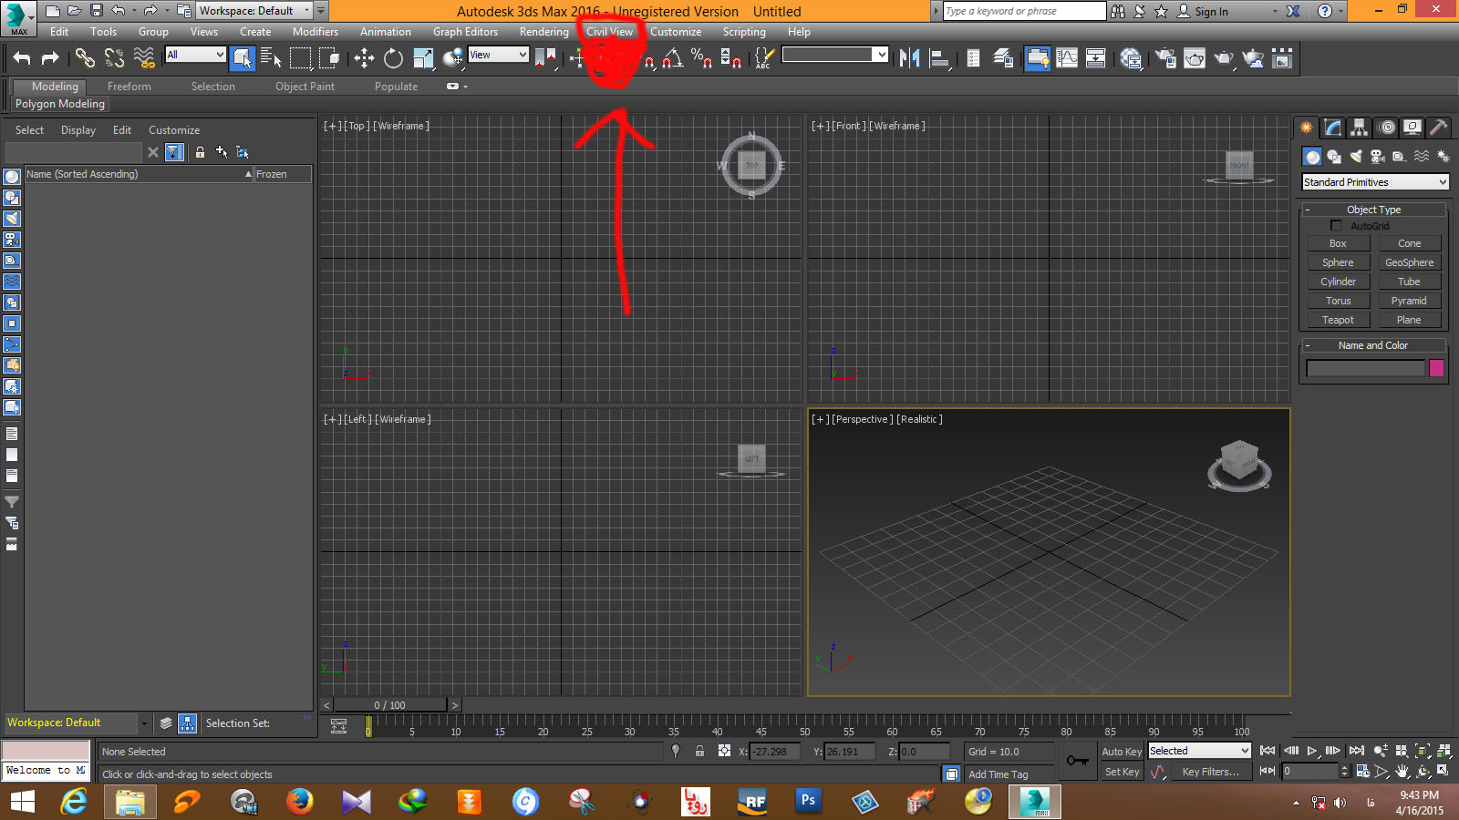Activate Select and Link tool
The image size is (1459, 820).
pyautogui.click(x=85, y=59)
